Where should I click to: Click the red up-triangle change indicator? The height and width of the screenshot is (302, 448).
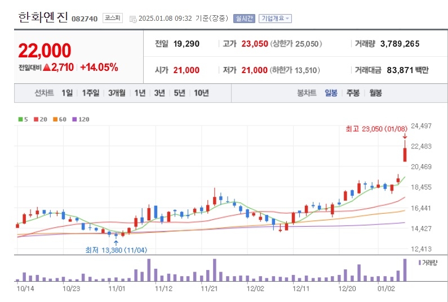[x=47, y=67]
